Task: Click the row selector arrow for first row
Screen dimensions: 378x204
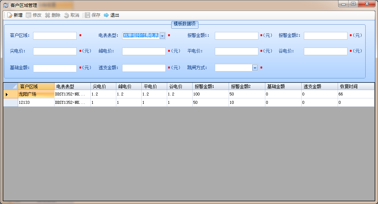Action: pos(11,94)
